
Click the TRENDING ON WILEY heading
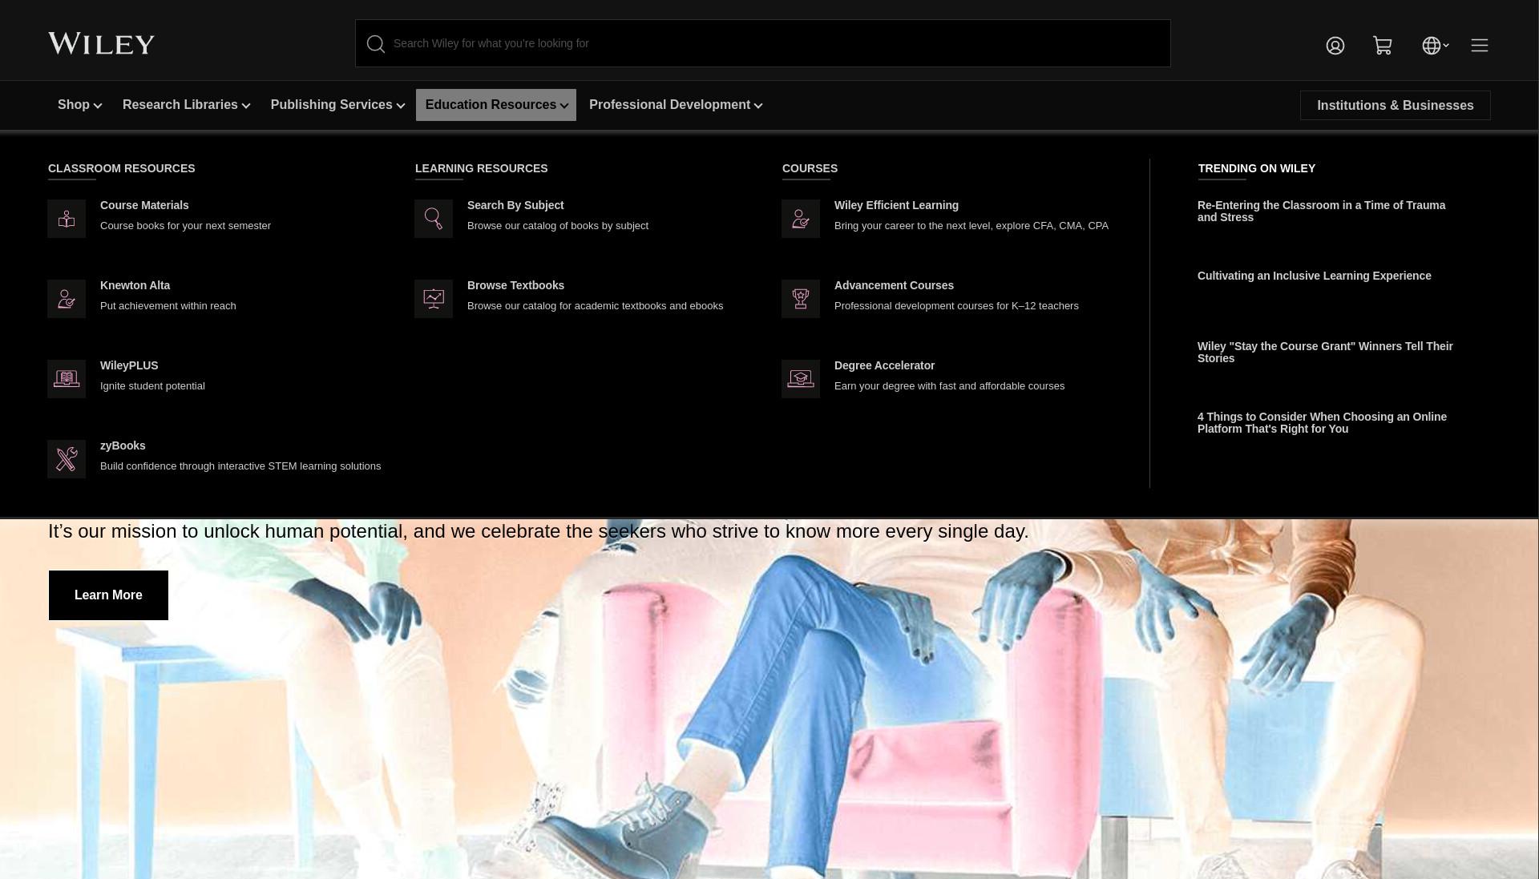[1257, 168]
